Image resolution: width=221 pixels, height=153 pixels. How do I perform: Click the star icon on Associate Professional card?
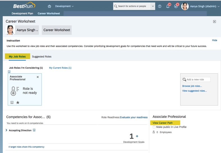pos(18,103)
